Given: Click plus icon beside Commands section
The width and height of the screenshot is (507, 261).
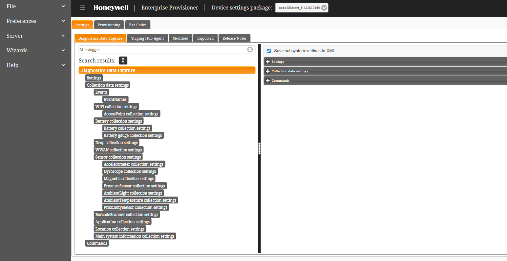Looking at the screenshot, I should pos(268,81).
